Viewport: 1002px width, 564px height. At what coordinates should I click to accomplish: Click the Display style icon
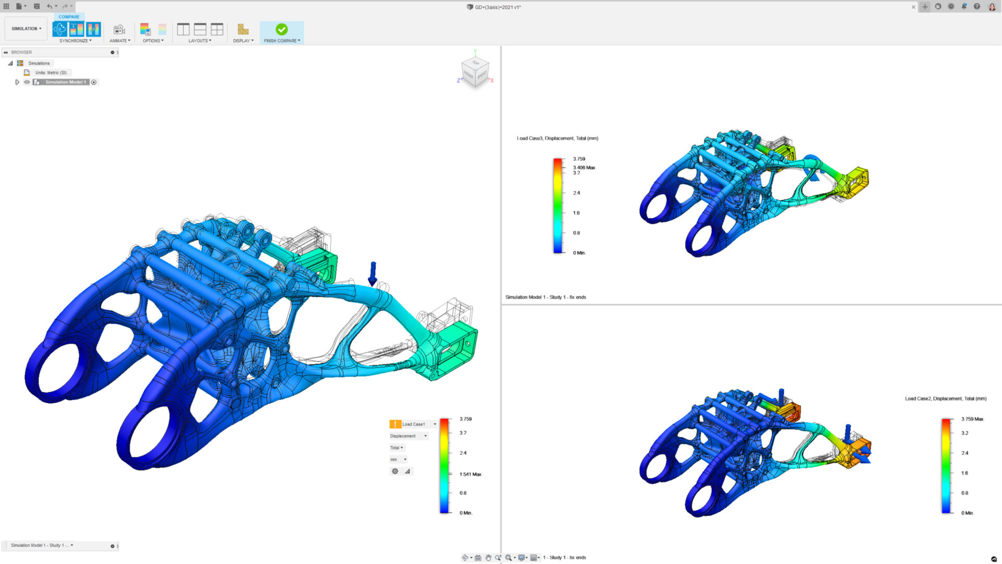pos(242,30)
